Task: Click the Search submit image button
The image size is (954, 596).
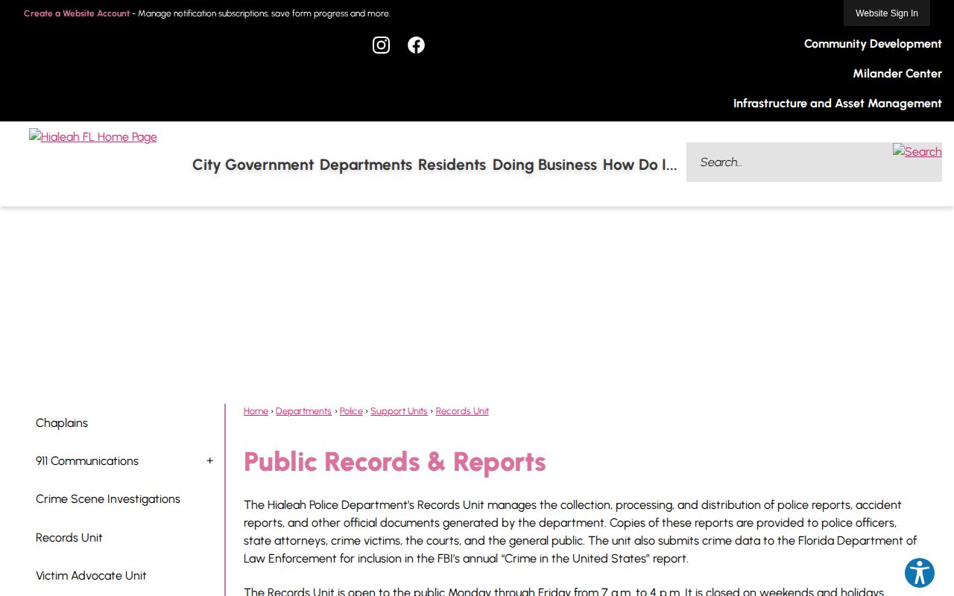Action: pyautogui.click(x=917, y=152)
